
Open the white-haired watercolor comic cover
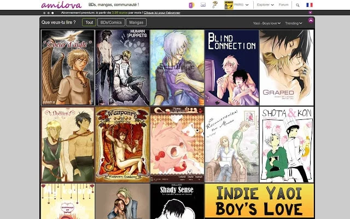point(177,67)
